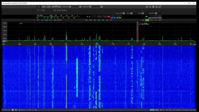Click the green button in bottom status bar
Screen dimensions: 199x112
pyautogui.click(x=152, y=110)
